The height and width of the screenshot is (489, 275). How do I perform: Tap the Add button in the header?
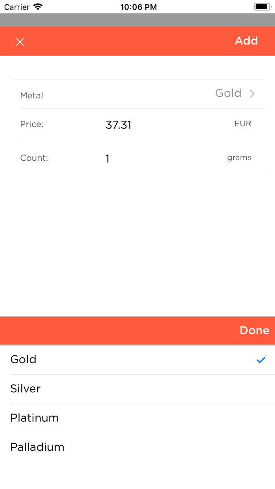pyautogui.click(x=246, y=41)
